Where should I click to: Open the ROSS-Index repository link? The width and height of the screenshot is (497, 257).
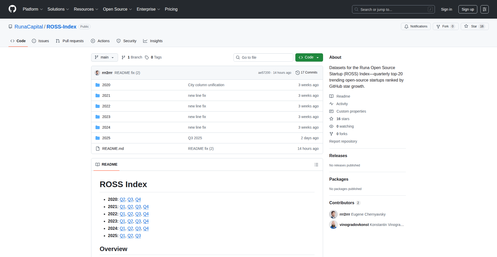[61, 27]
